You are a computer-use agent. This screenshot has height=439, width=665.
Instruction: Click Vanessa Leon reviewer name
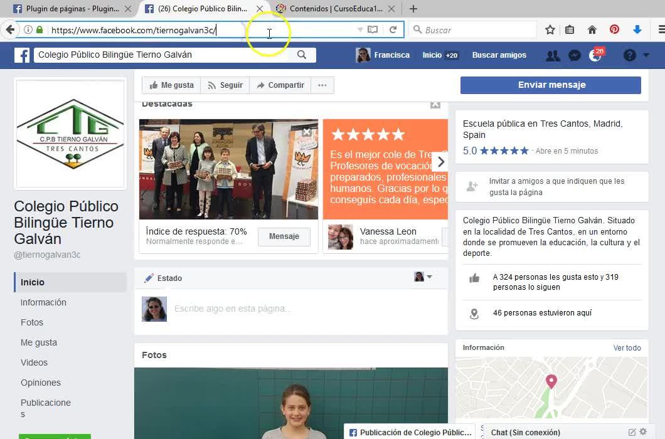tap(388, 231)
